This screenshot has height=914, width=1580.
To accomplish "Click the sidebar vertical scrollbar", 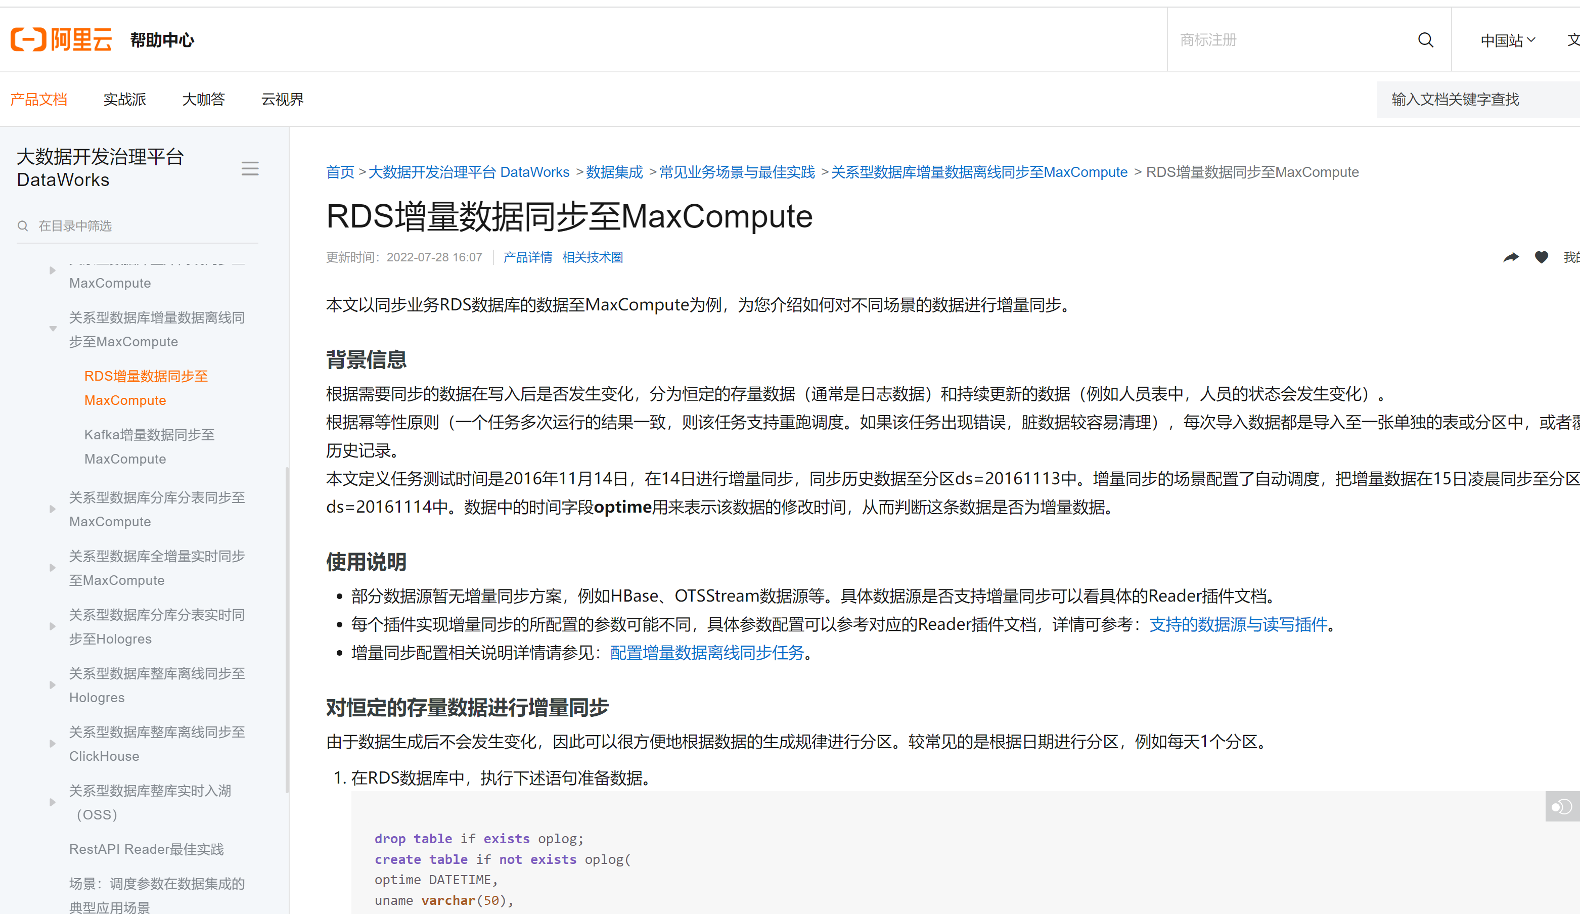I will tap(287, 630).
